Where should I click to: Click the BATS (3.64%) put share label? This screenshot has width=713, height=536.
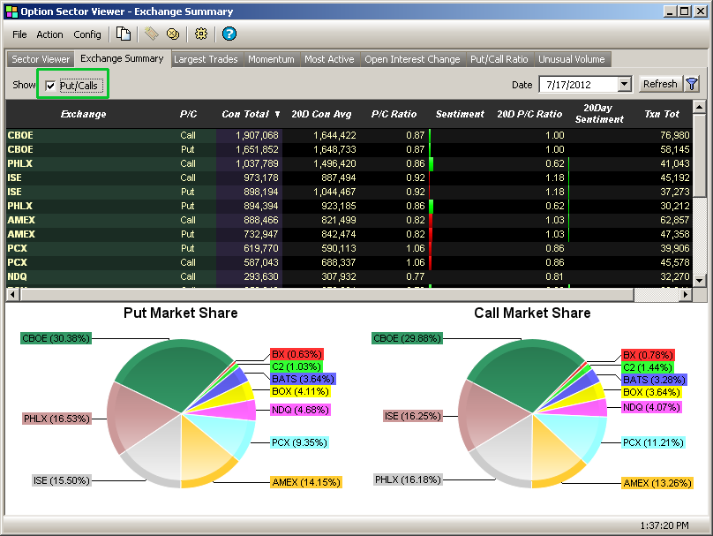(x=303, y=379)
